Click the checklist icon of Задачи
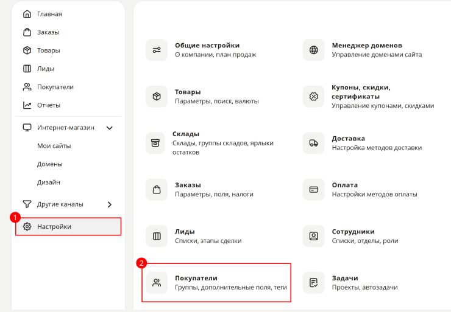This screenshot has width=451, height=312. click(x=313, y=283)
